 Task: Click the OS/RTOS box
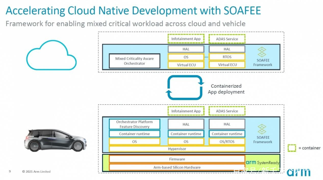click(x=227, y=142)
